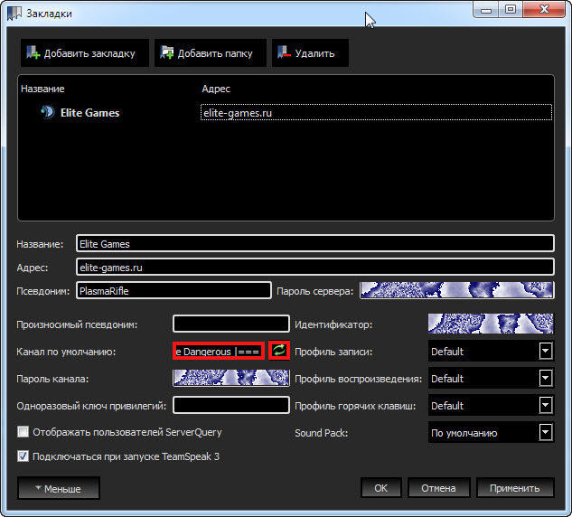Screen dimensions: 572x517
Task: Click the Название column header
Action: point(42,89)
